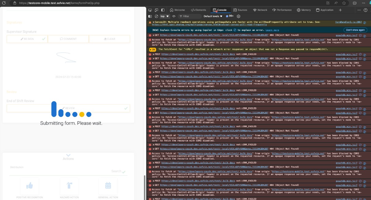Click the Don't show again button
The width and height of the screenshot is (371, 200).
[355, 30]
